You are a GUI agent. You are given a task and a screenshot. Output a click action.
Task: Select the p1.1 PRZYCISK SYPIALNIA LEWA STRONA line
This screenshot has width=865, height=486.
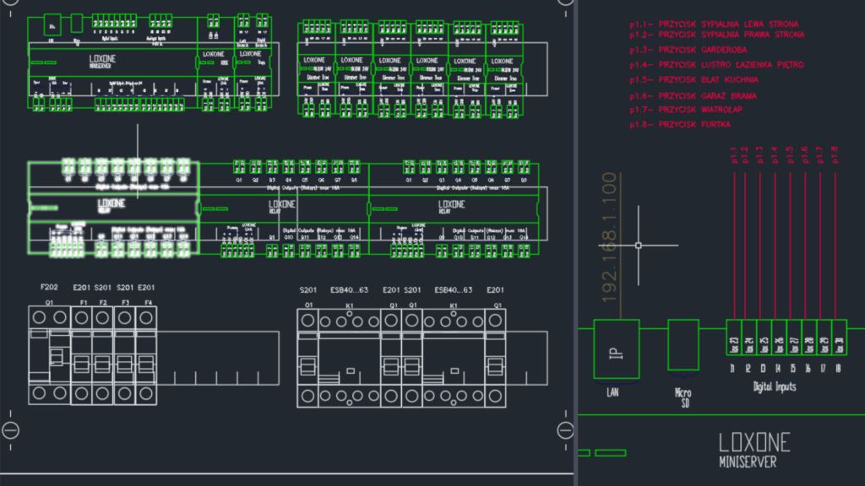[714, 24]
